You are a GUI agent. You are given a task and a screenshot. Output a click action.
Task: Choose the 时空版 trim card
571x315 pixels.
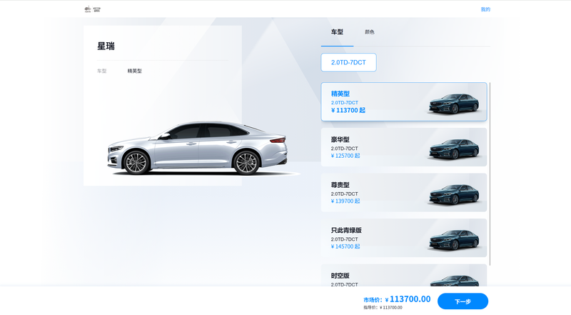[404, 275]
